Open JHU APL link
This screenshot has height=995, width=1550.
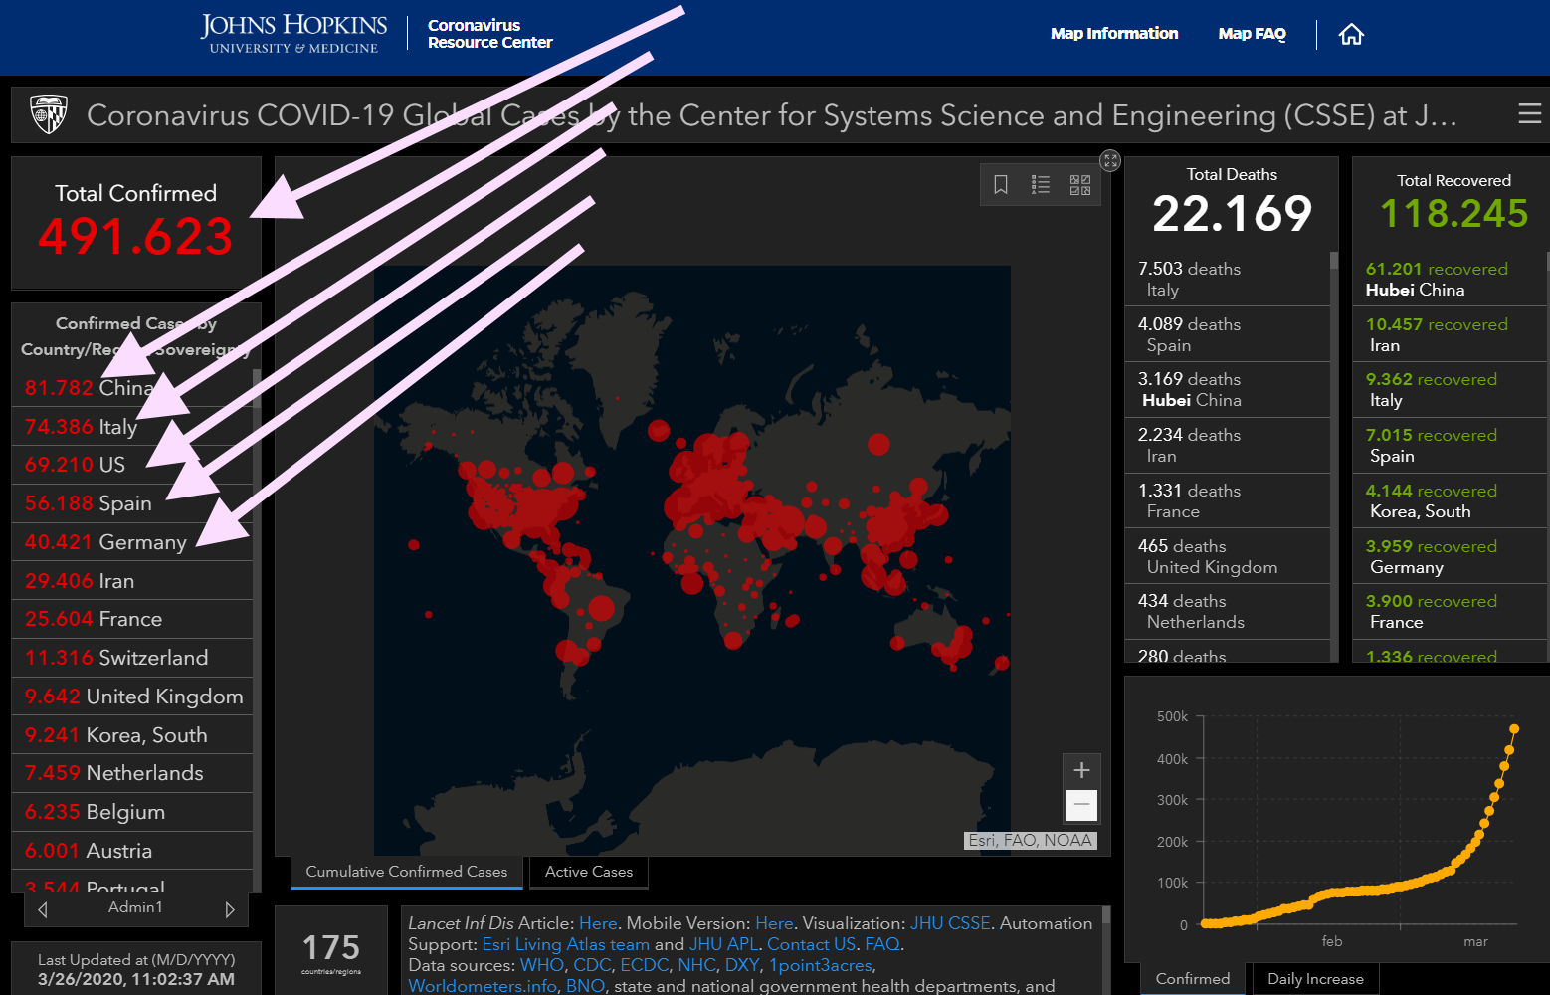(x=723, y=944)
